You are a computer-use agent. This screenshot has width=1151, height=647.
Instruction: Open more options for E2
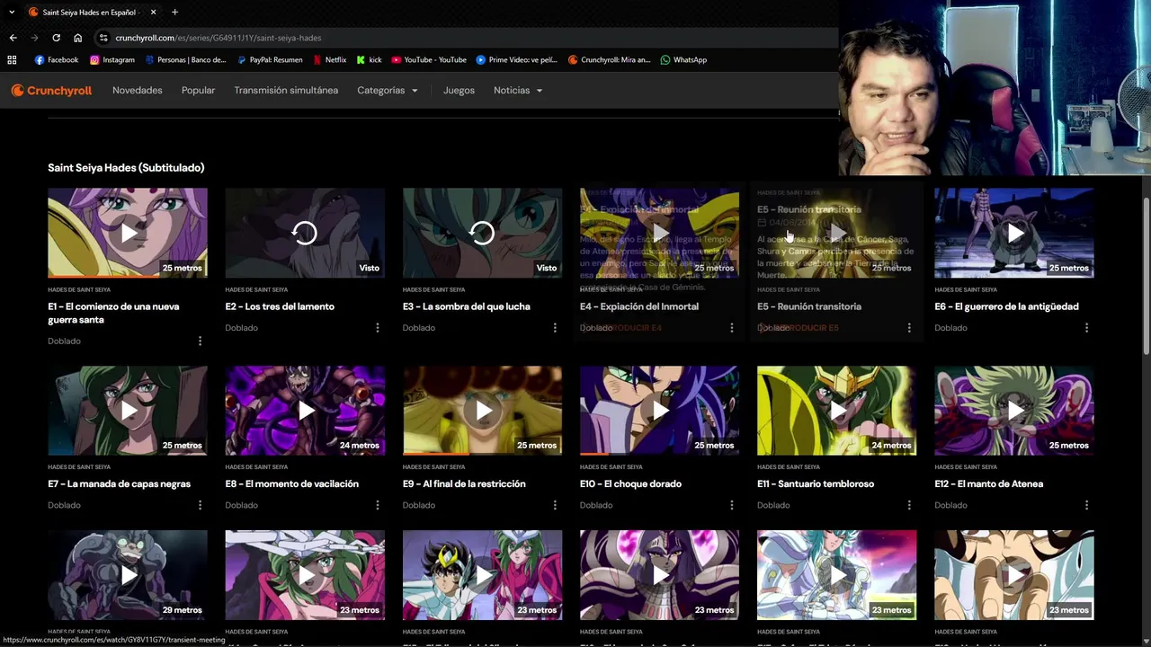click(x=378, y=328)
